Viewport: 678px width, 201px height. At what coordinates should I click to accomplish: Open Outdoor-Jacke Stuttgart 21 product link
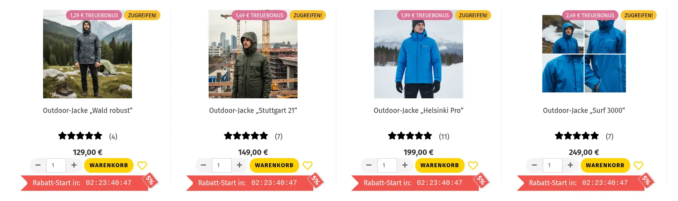(253, 111)
